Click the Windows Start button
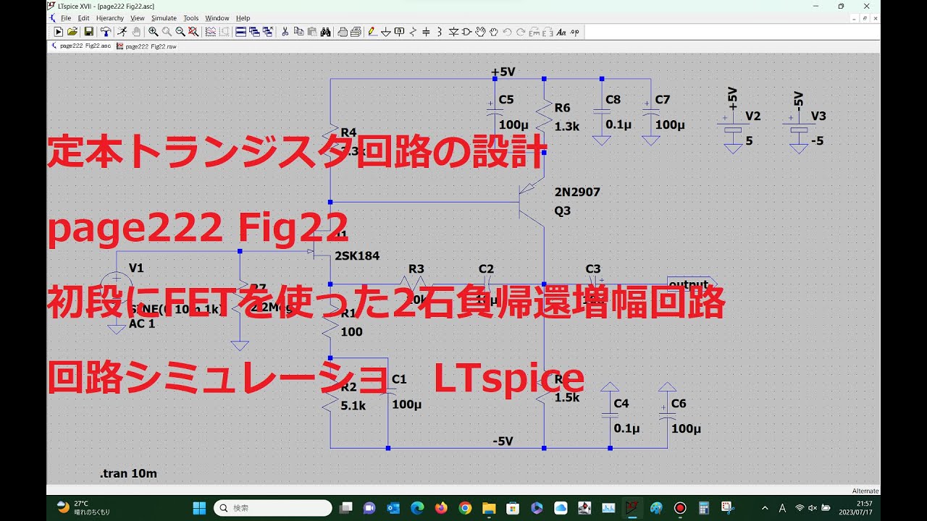927x521 pixels. tap(200, 507)
